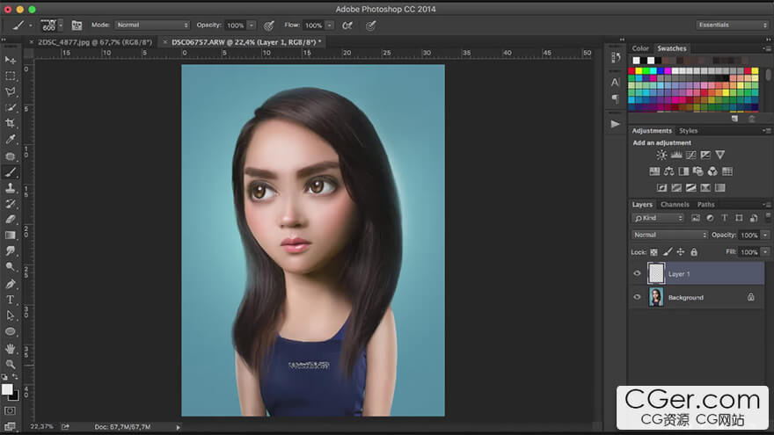Pick the white swatch in Swatches
Viewport: 774px width, 435px height.
point(636,61)
